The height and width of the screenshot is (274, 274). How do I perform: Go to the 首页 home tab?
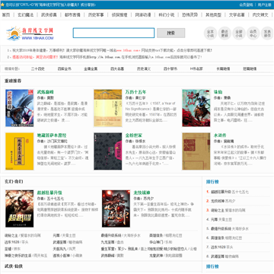[x=6, y=14]
